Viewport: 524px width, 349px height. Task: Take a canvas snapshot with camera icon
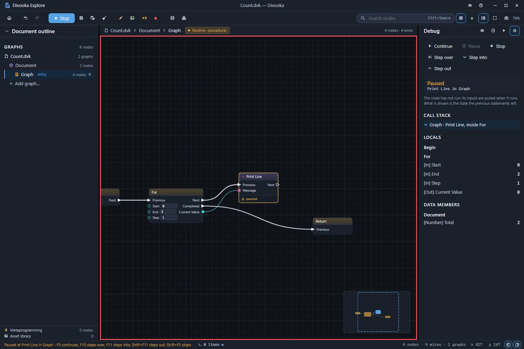pos(506,18)
